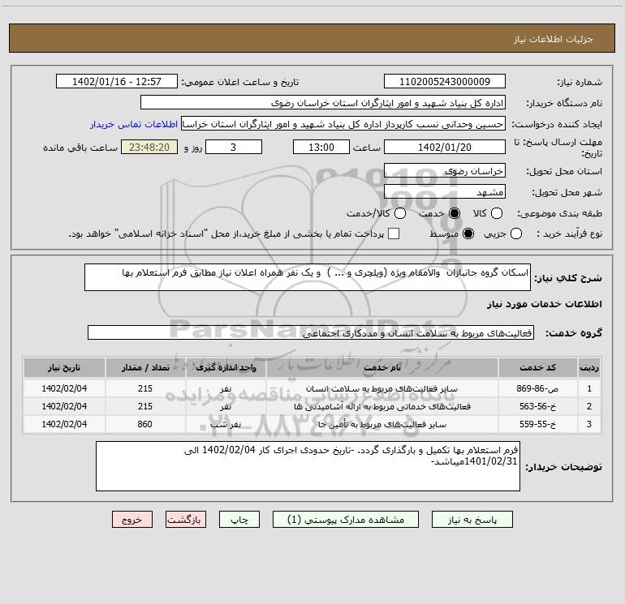625x604 pixels.
Task: Click the اطلاعات خدمات مورد نیاز section heading
Action: [544, 304]
